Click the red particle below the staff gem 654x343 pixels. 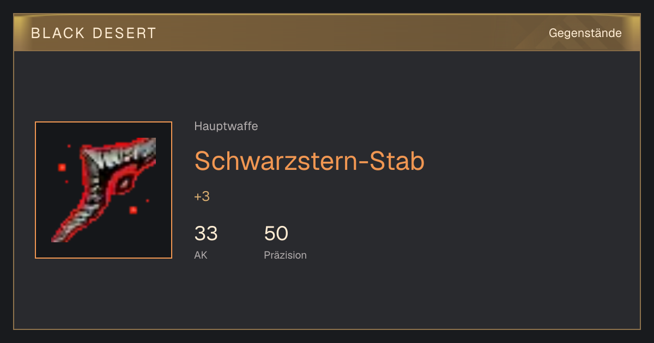[133, 210]
